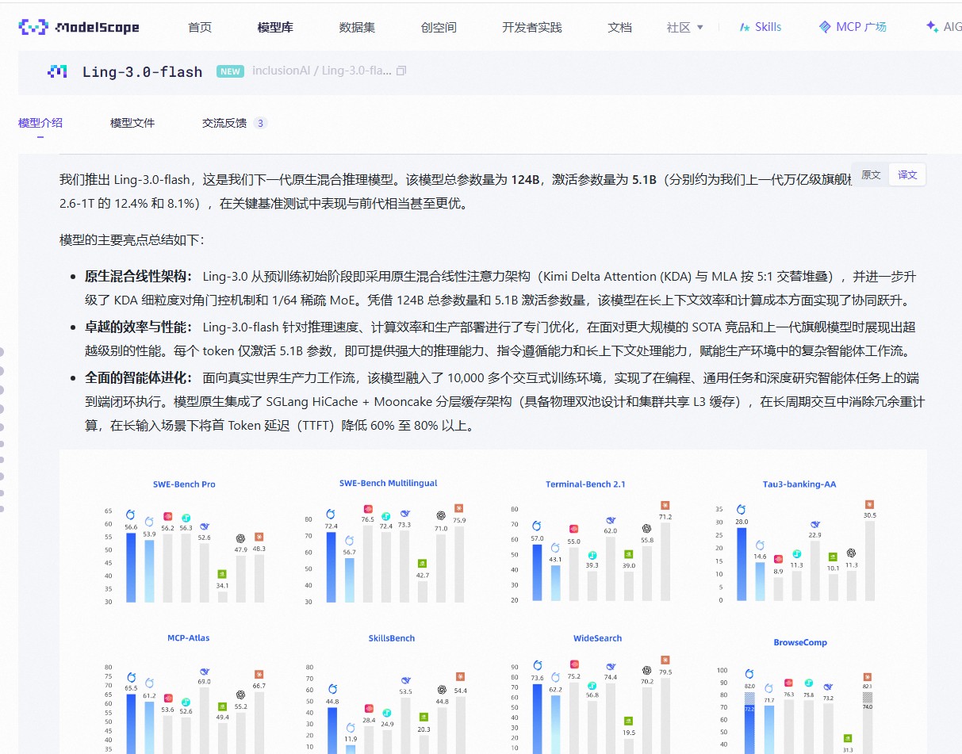Click the ModelScope logo
The image size is (962, 754).
pyautogui.click(x=79, y=27)
